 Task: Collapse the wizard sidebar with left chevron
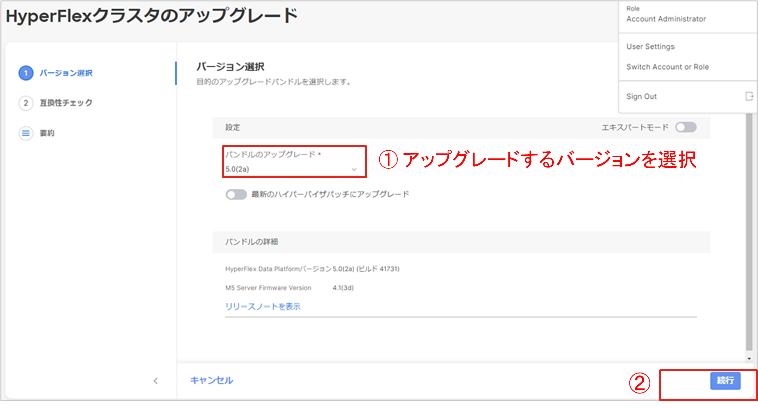(155, 381)
